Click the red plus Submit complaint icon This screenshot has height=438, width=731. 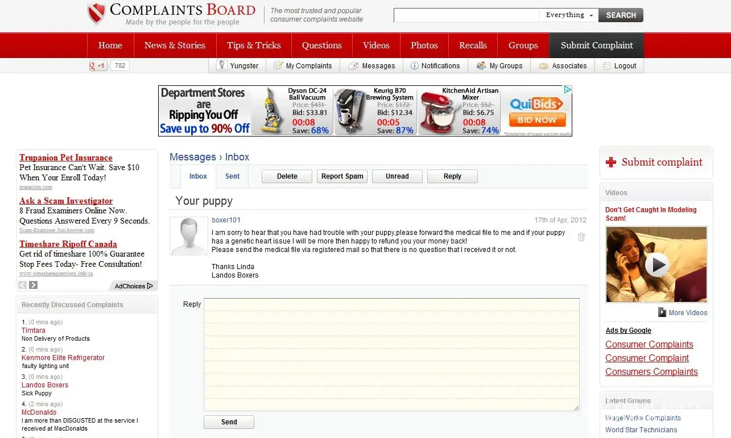[x=611, y=163]
